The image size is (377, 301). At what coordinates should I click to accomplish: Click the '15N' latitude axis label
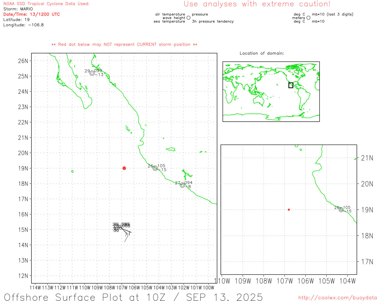point(23,230)
